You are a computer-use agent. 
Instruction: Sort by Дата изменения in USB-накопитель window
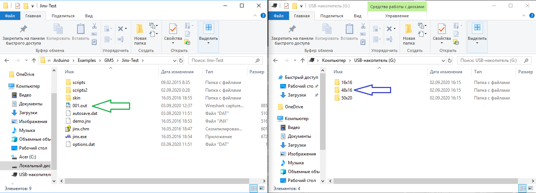(446, 72)
